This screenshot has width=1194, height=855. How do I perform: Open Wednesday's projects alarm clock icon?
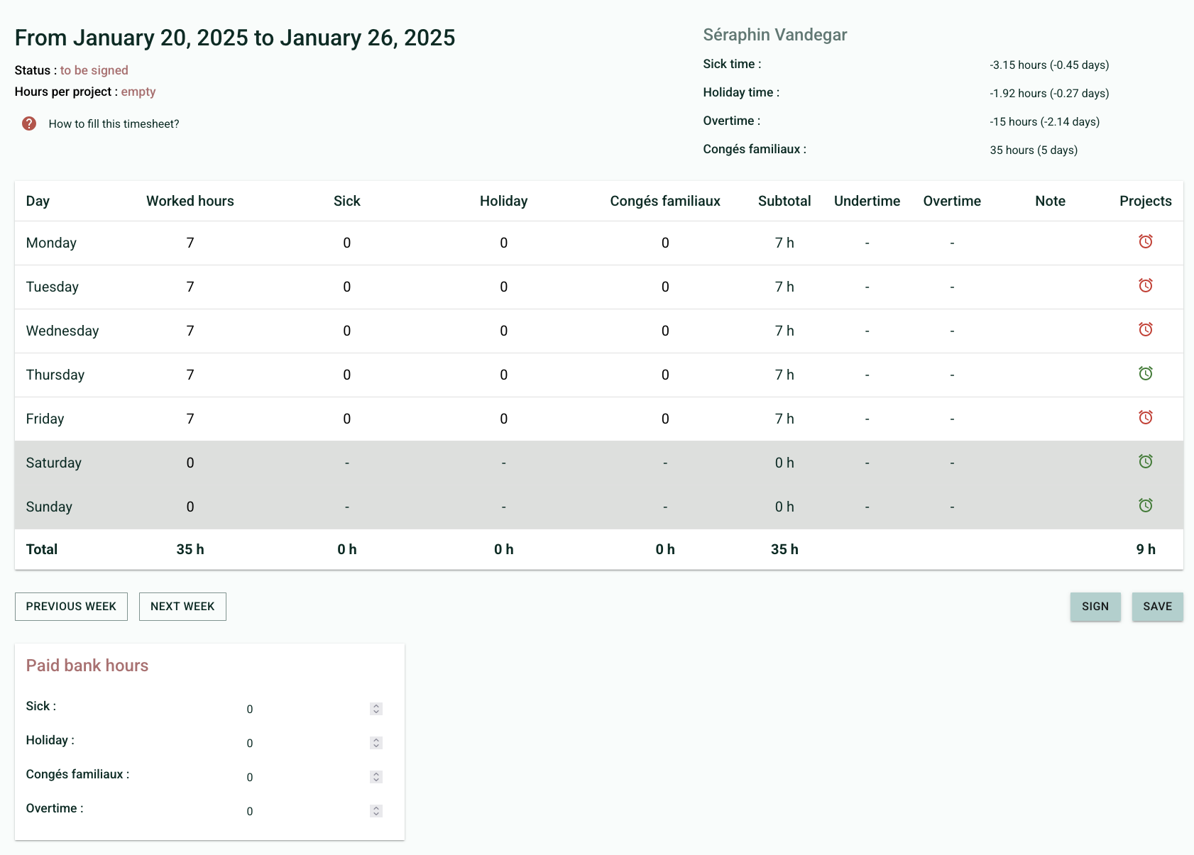click(x=1145, y=329)
